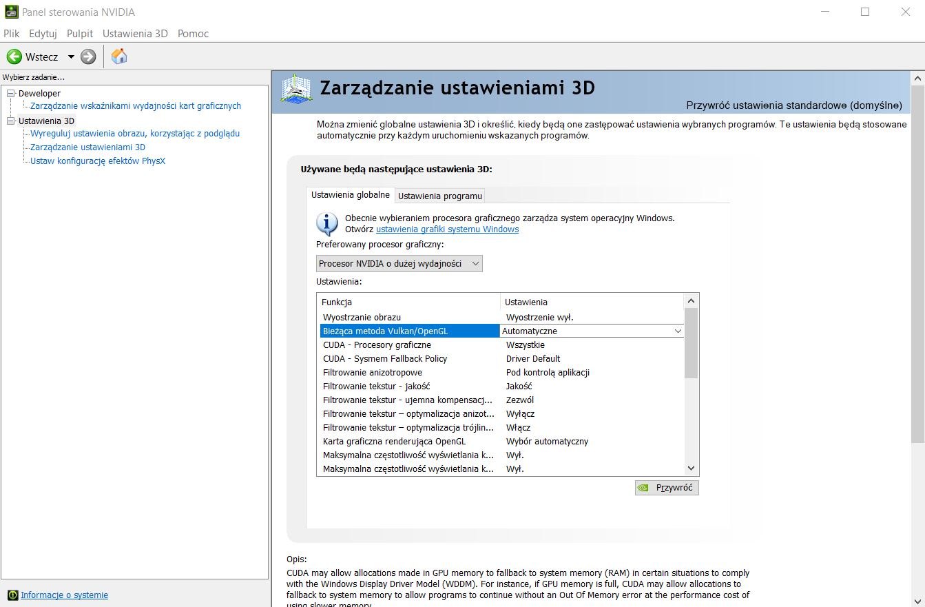The height and width of the screenshot is (607, 925).
Task: Switch to the Ustawienia globalne tab
Action: (351, 195)
